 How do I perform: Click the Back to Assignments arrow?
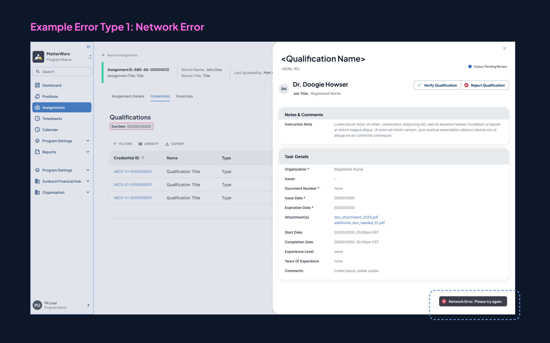tap(104, 55)
